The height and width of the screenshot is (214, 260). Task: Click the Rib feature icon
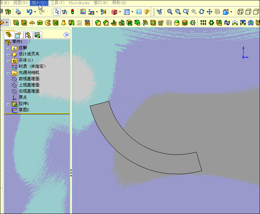[x=114, y=23]
